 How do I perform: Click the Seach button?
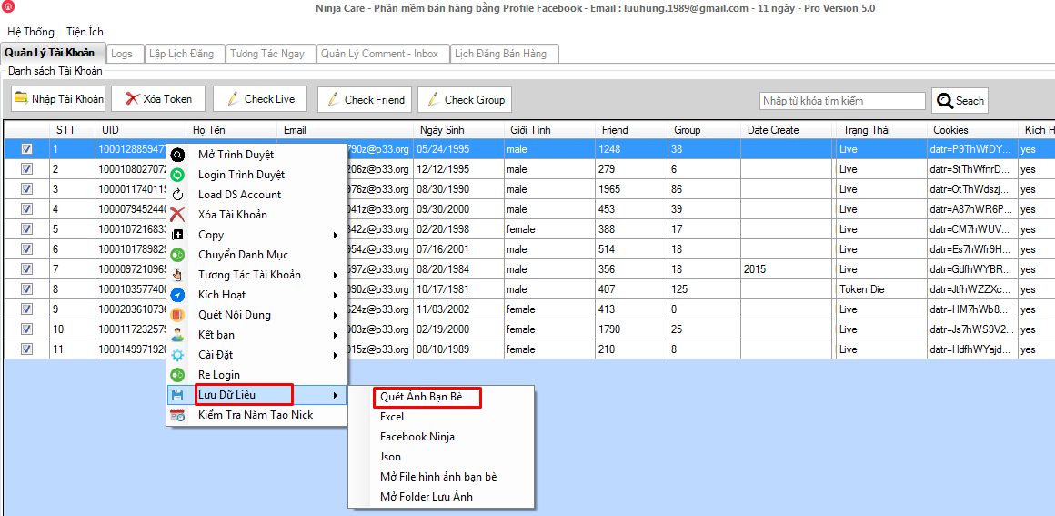coord(960,100)
